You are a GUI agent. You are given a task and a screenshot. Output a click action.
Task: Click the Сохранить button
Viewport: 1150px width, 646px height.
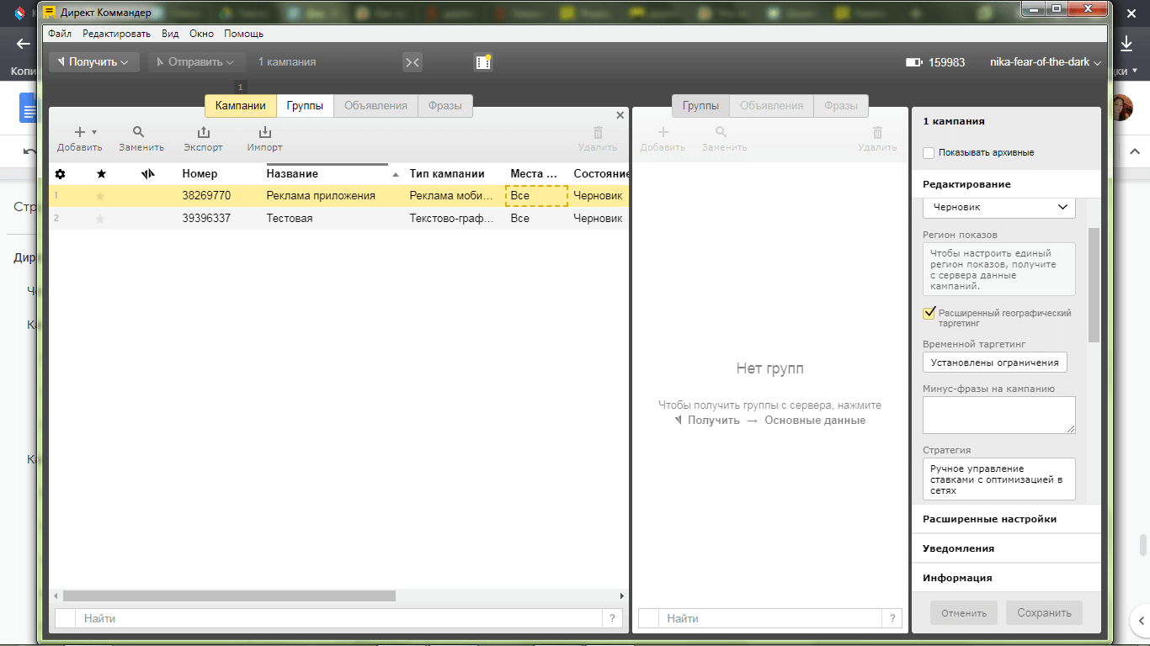coord(1044,612)
